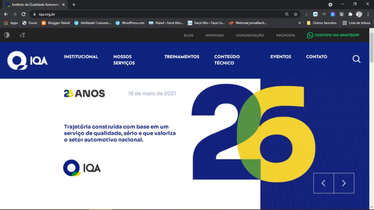Open the Nossos Serviços menu
Viewport: 374px width, 210px height.
pyautogui.click(x=124, y=60)
